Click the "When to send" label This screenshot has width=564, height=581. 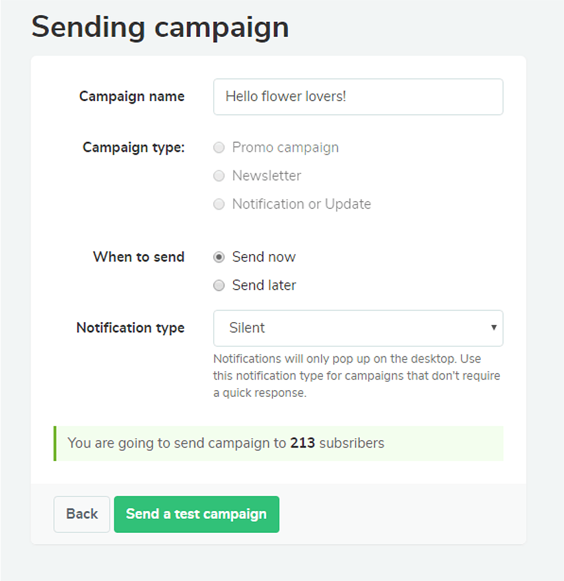(138, 257)
